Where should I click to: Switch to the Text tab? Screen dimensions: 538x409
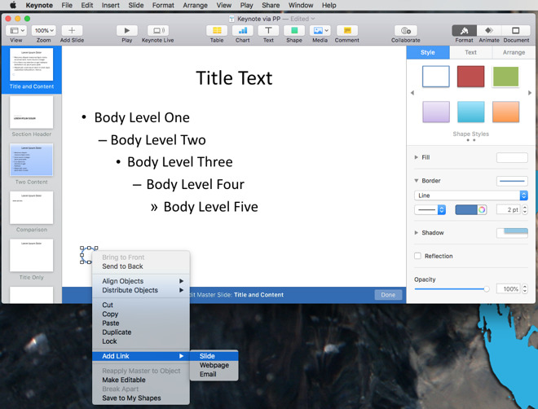[471, 52]
